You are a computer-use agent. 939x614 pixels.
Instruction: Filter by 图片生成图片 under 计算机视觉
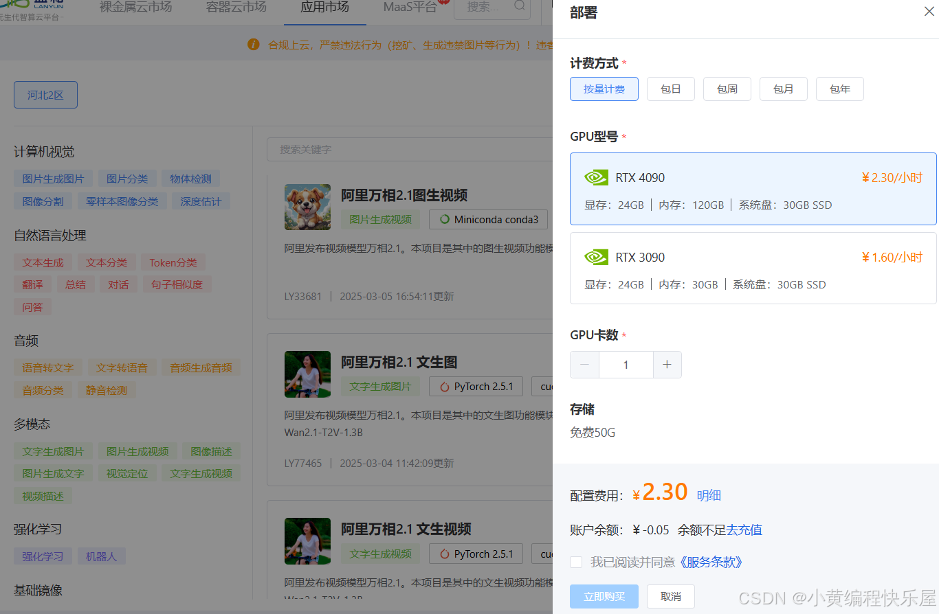pos(53,179)
